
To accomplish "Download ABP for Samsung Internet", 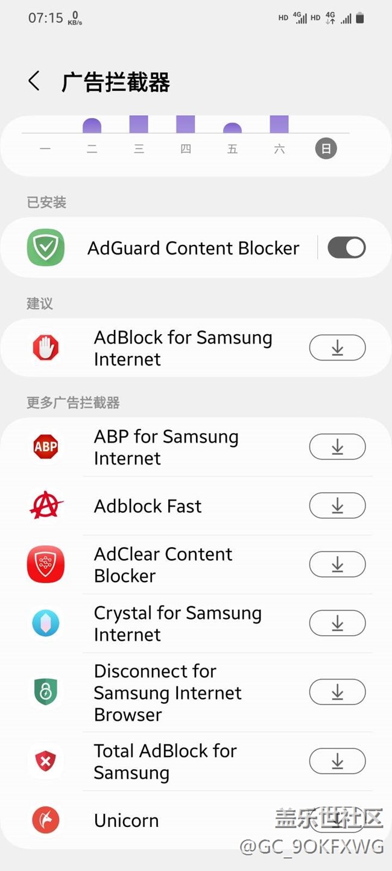I will (x=337, y=447).
